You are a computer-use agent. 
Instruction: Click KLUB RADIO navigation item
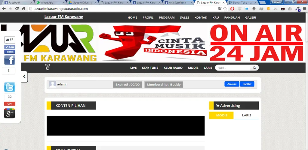click(x=173, y=68)
